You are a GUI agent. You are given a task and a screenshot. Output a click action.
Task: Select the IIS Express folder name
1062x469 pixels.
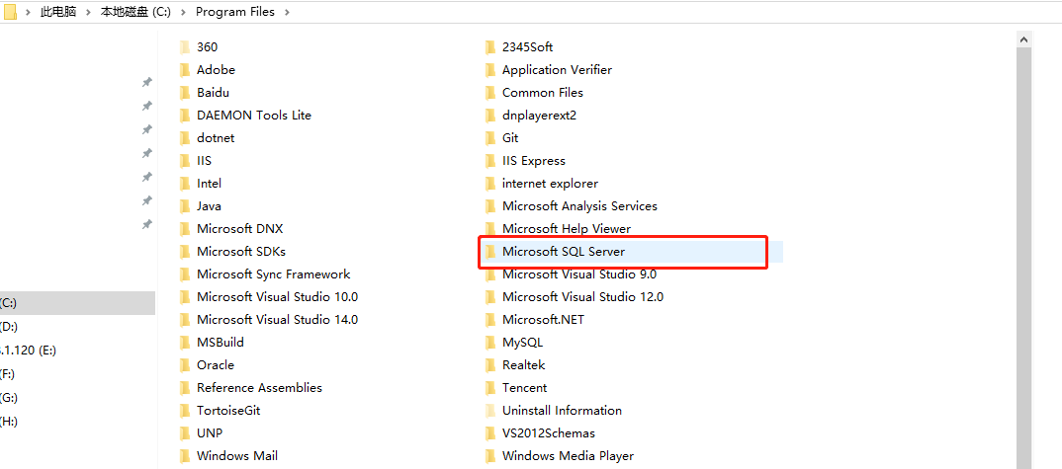[534, 161]
